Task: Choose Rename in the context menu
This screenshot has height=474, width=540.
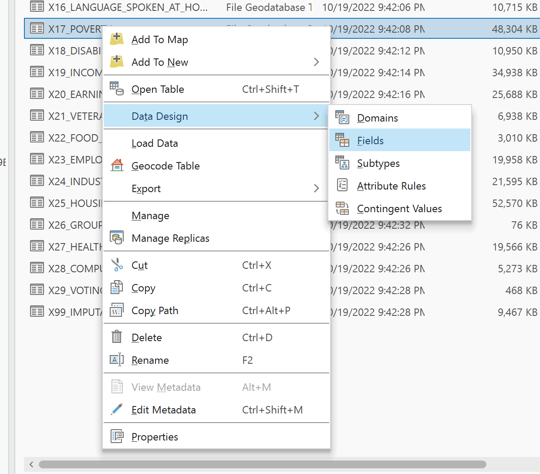Action: tap(150, 360)
